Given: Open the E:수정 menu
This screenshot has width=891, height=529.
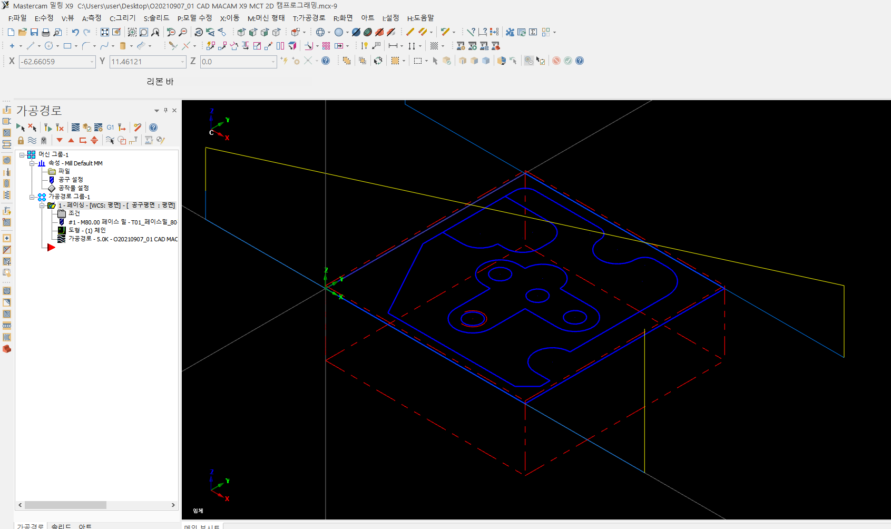Looking at the screenshot, I should click(44, 18).
